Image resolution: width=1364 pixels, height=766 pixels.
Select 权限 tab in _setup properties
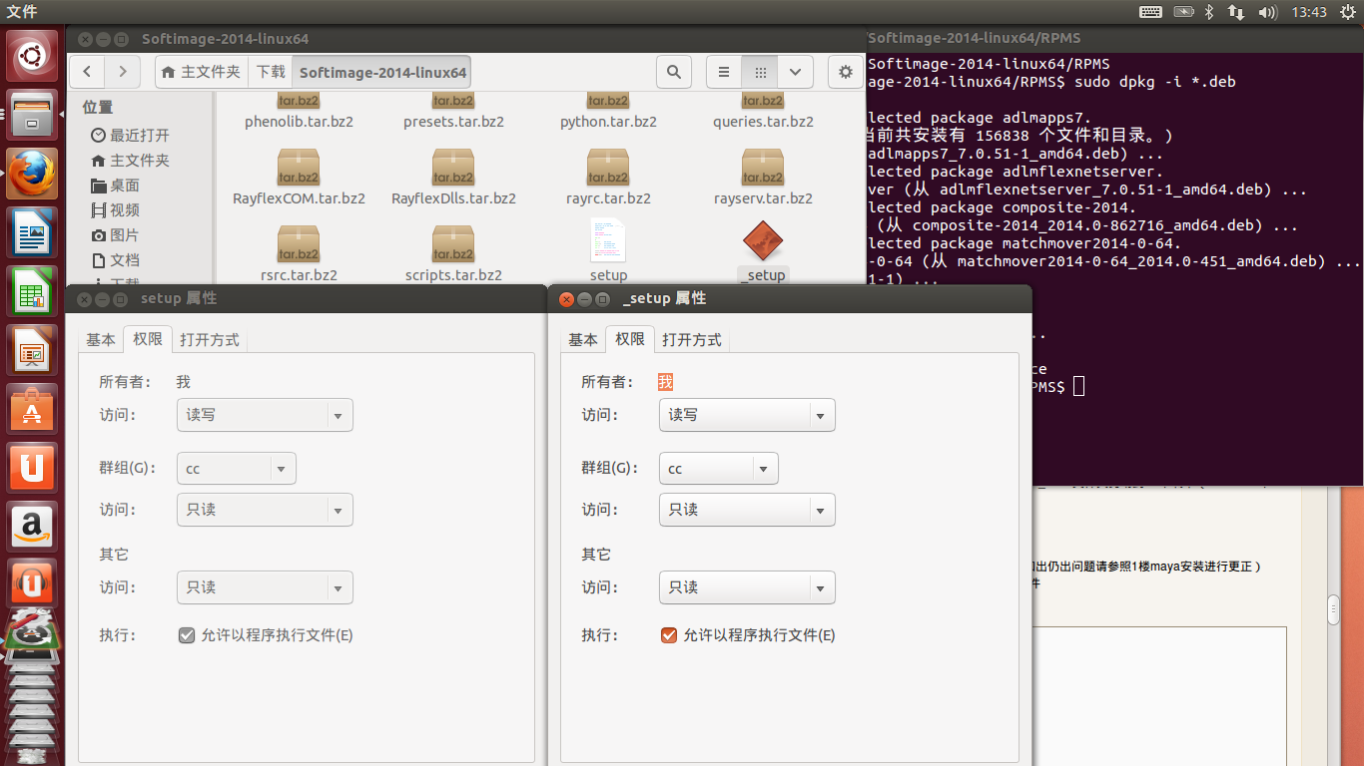630,339
